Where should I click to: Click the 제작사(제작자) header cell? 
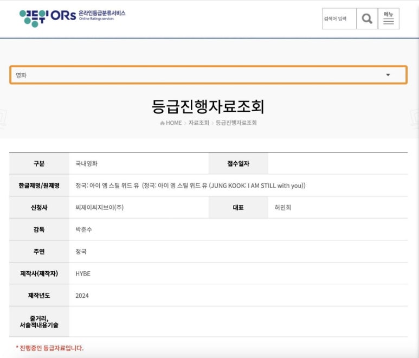coord(39,273)
